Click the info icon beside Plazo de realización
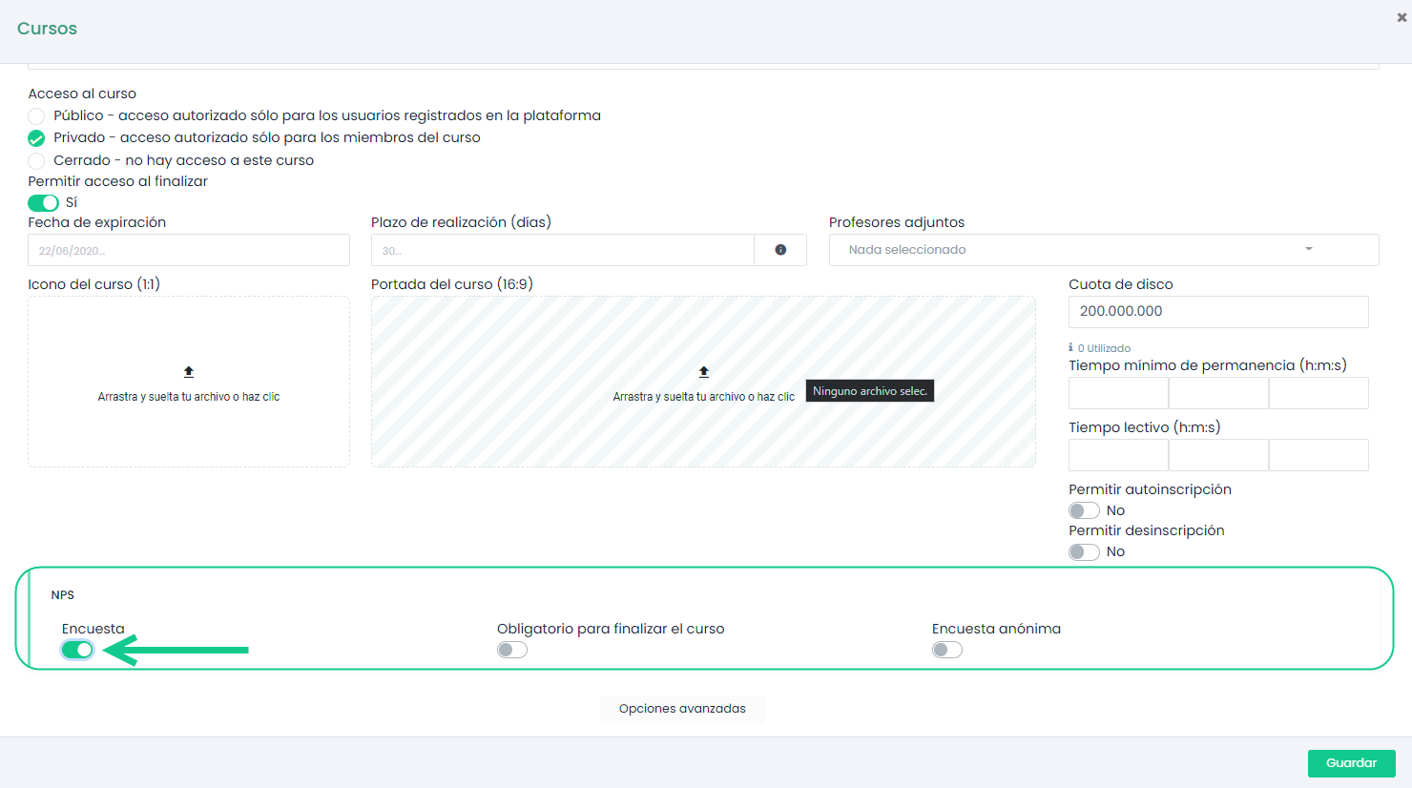 pos(780,250)
